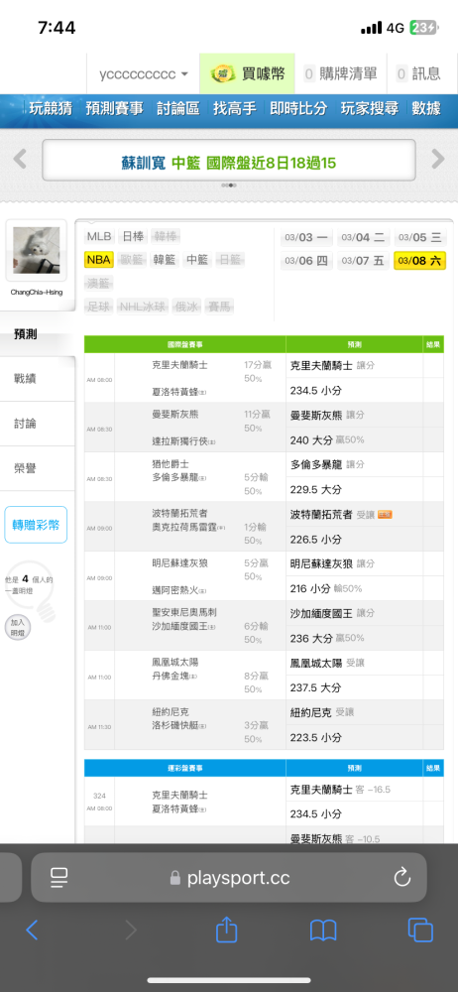458x992 pixels.
Task: Choose date 03/07 五
Action: [363, 261]
